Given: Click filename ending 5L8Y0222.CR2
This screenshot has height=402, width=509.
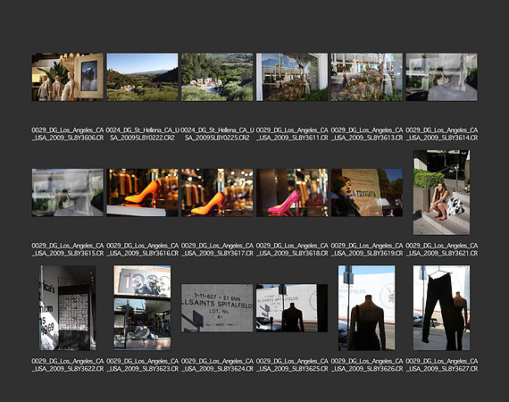Looking at the screenshot, I should (142, 134).
